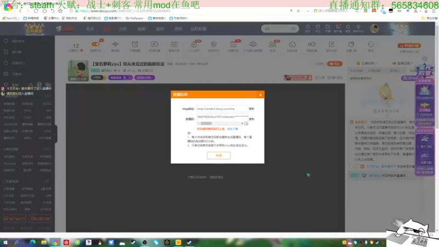Open the Wallpaper bookmark folder

click(135, 18)
